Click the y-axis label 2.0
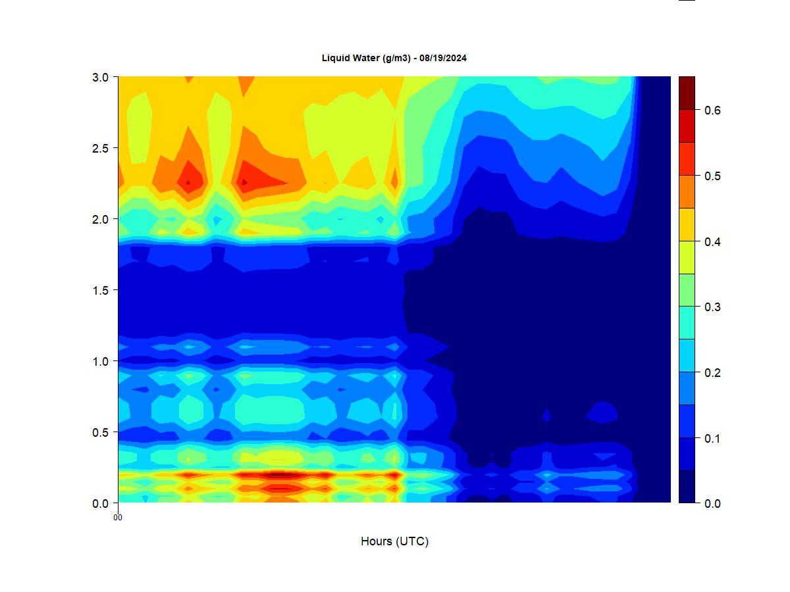This screenshot has width=790, height=592. pyautogui.click(x=101, y=219)
